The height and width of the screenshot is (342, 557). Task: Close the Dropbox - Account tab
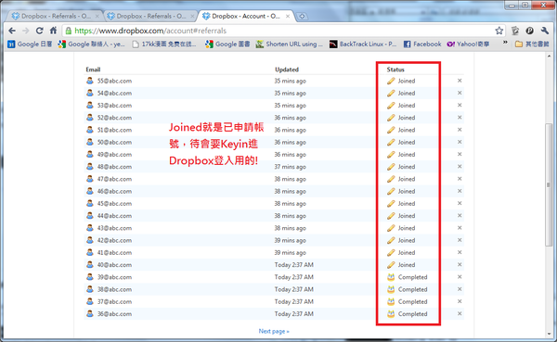point(288,17)
